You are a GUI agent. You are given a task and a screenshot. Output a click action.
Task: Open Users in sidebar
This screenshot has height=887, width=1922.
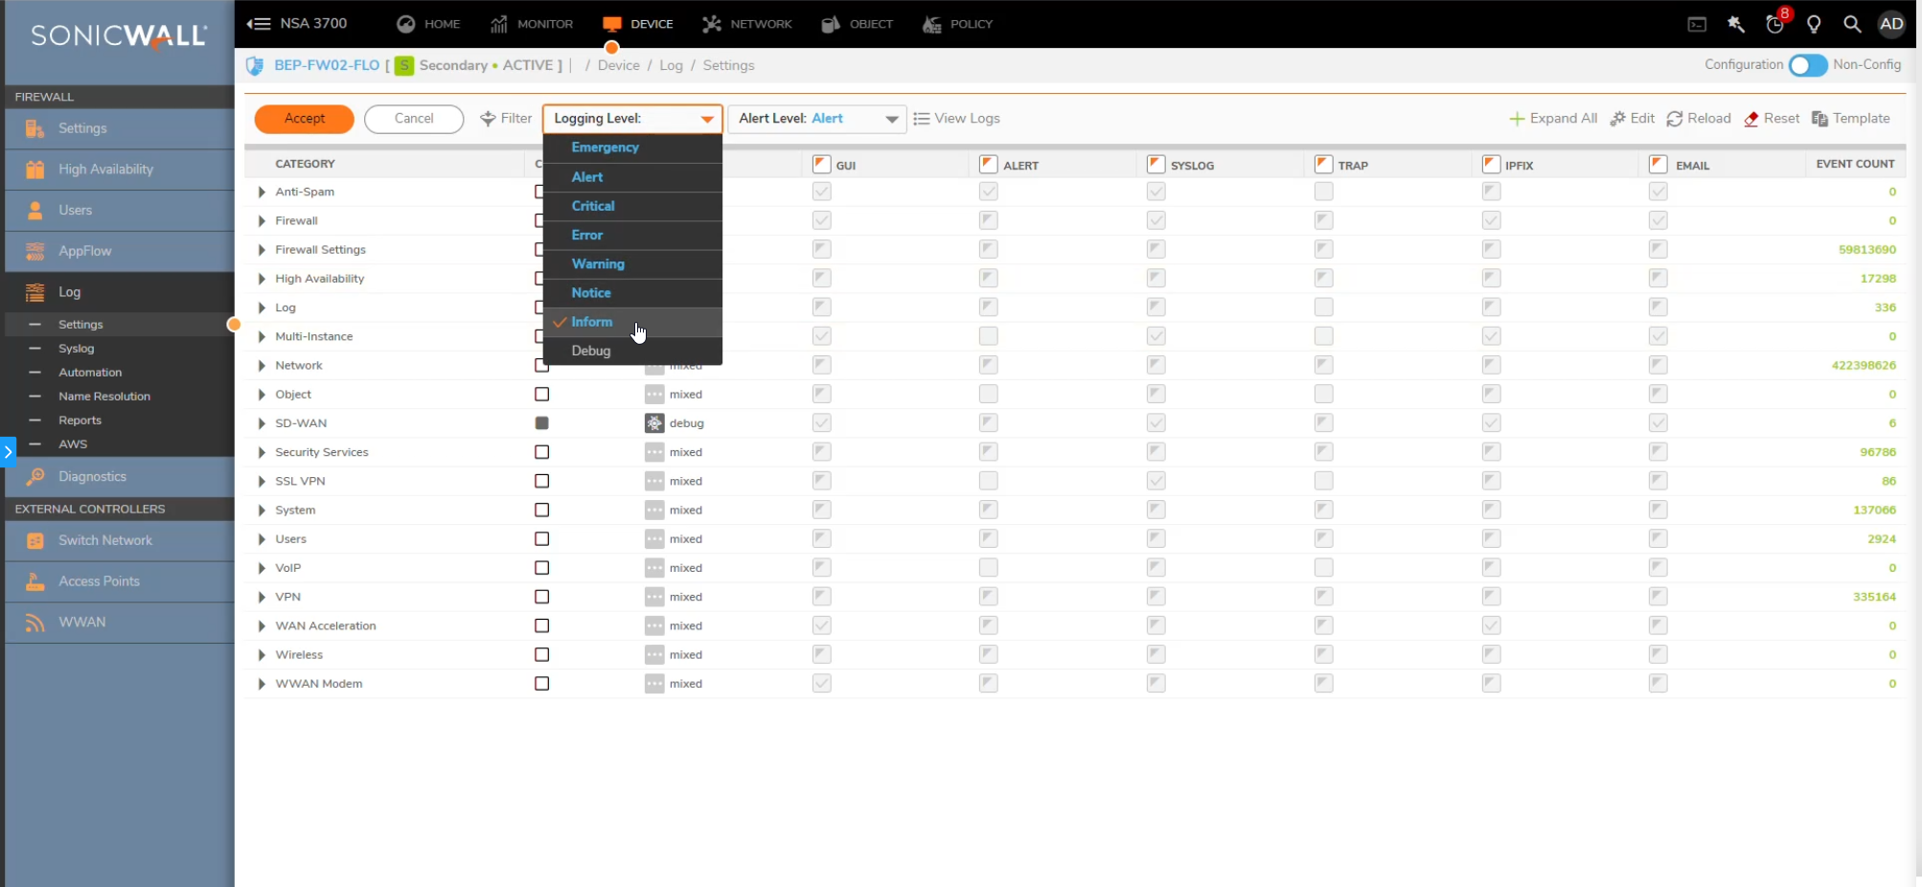coord(120,211)
